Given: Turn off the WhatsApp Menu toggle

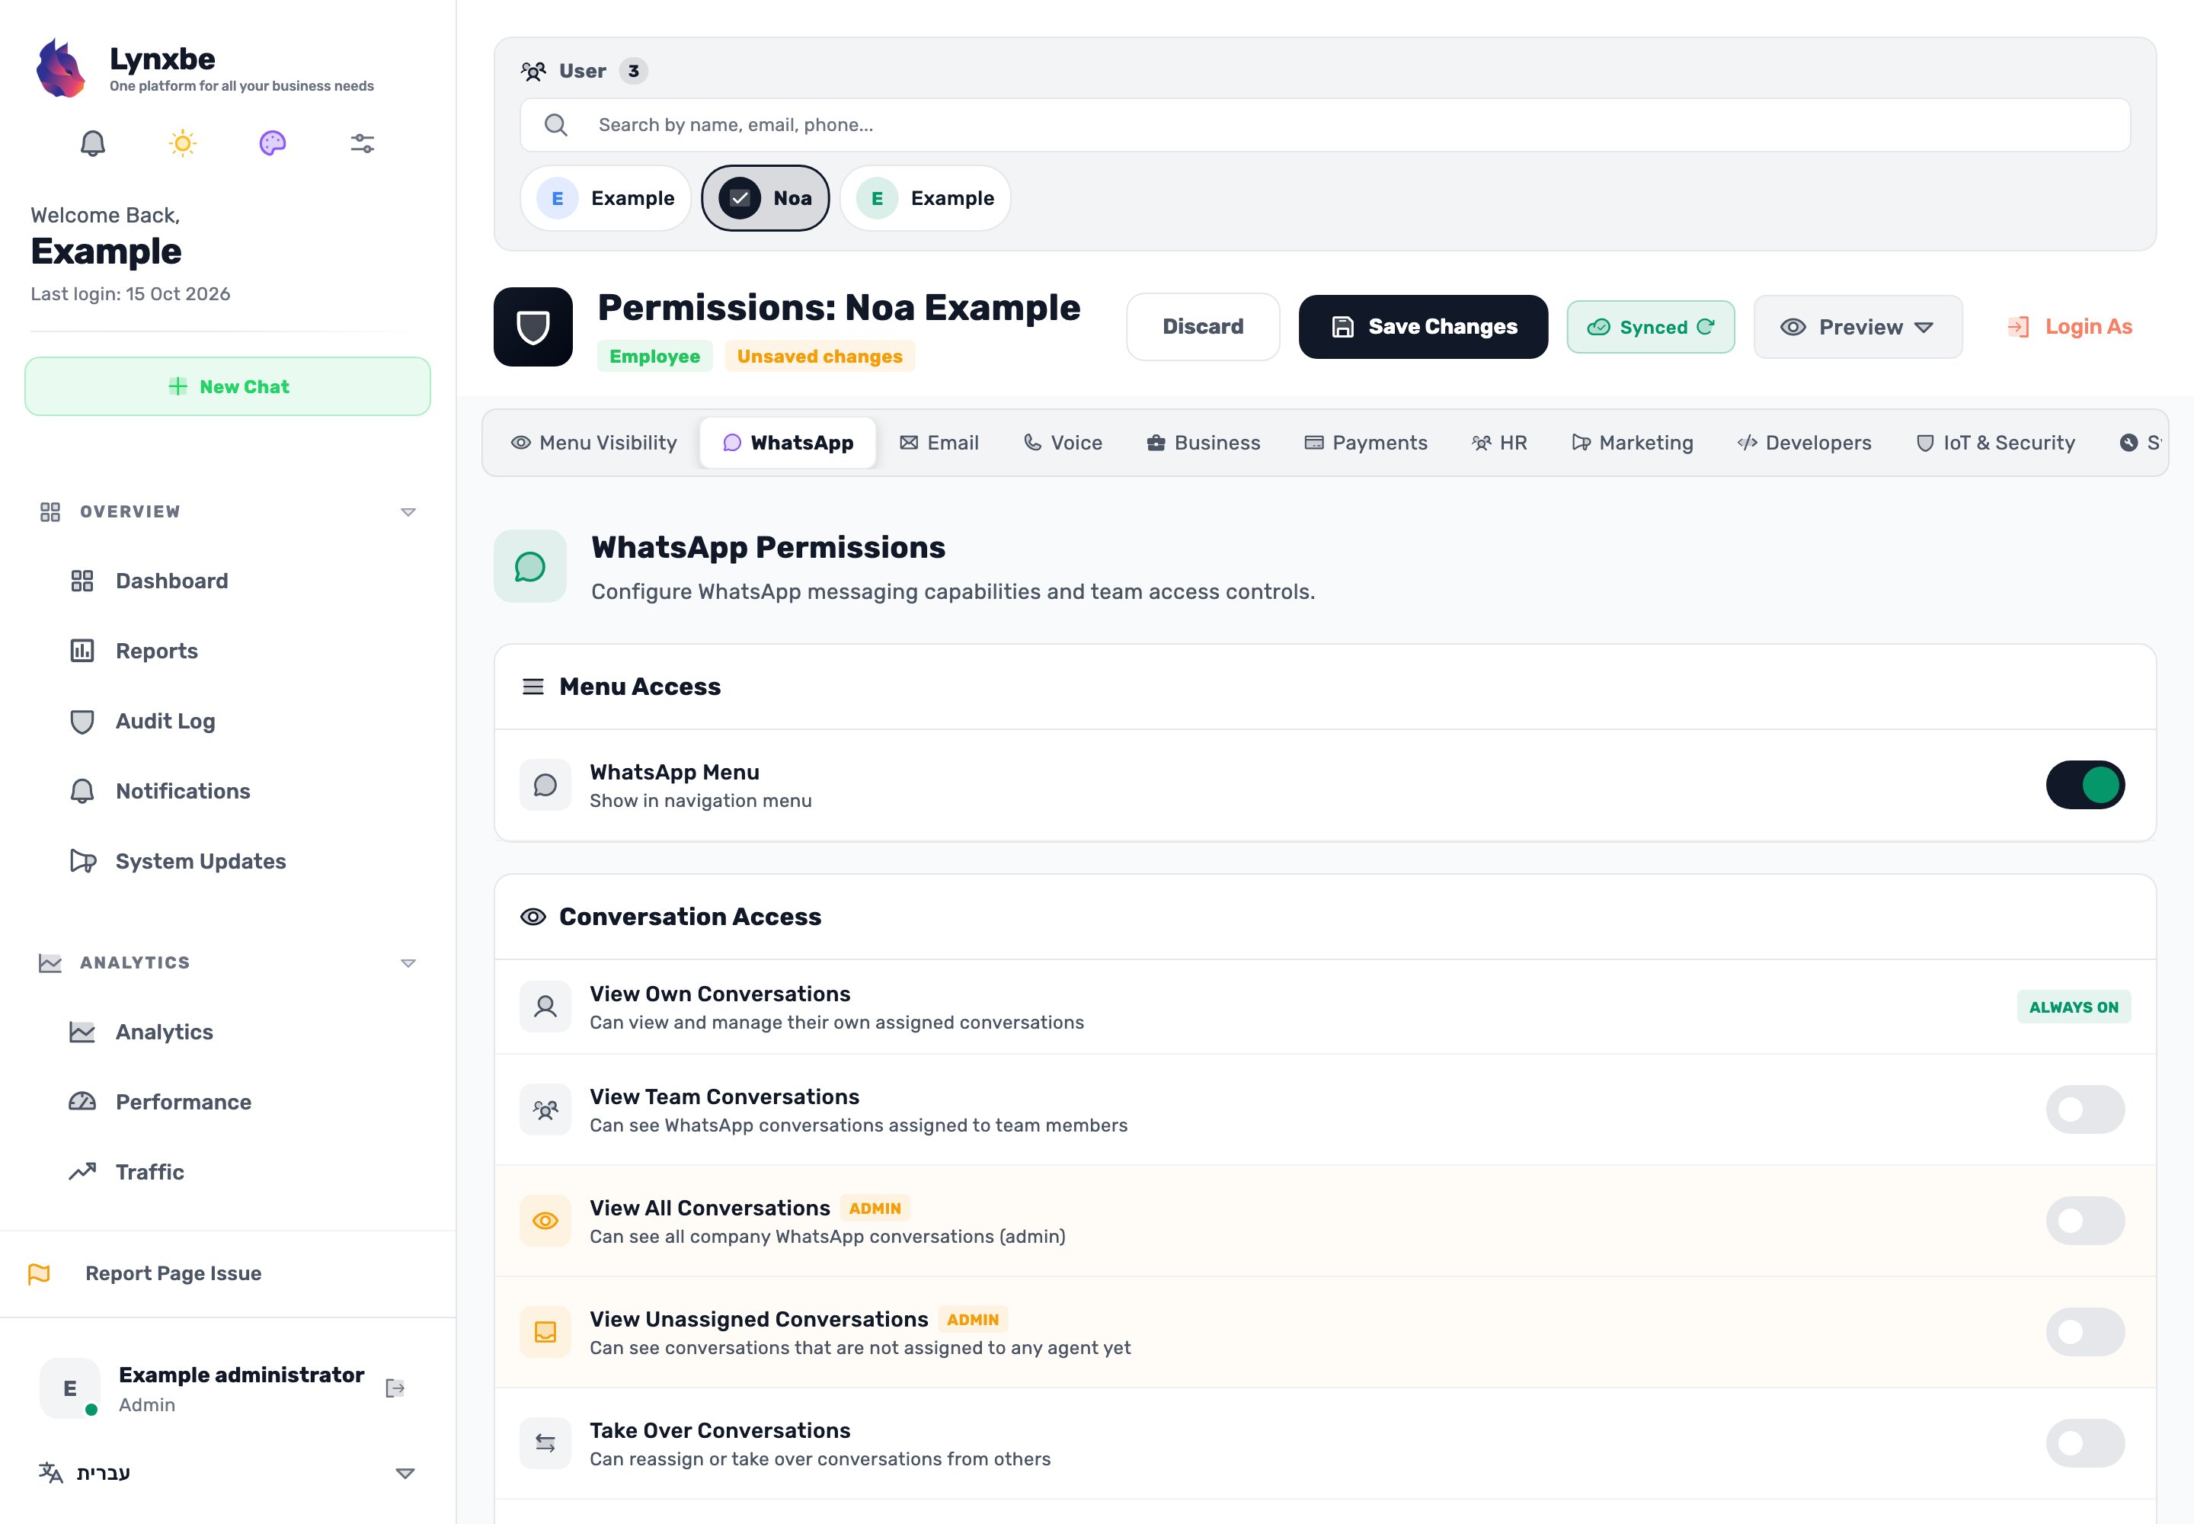Looking at the screenshot, I should 2084,785.
